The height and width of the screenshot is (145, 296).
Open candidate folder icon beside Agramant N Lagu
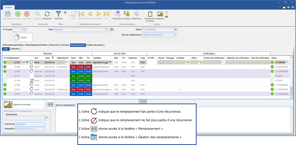coord(110,62)
